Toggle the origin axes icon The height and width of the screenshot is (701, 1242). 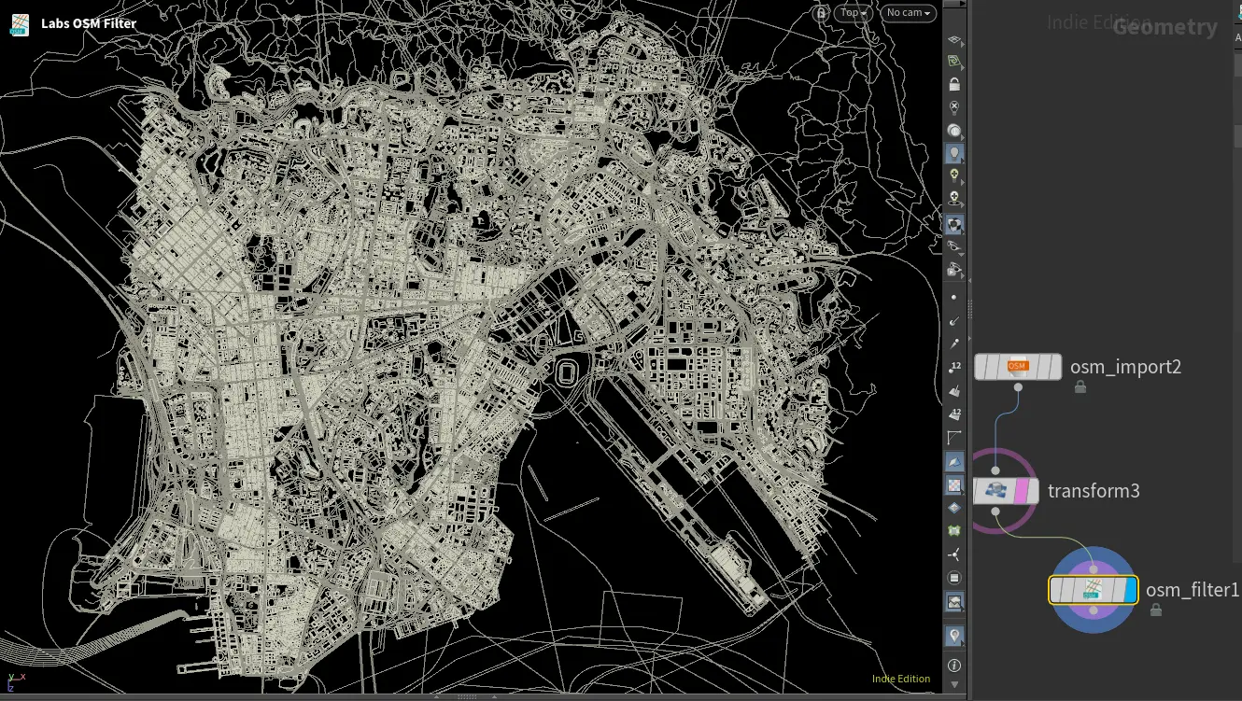(953, 554)
